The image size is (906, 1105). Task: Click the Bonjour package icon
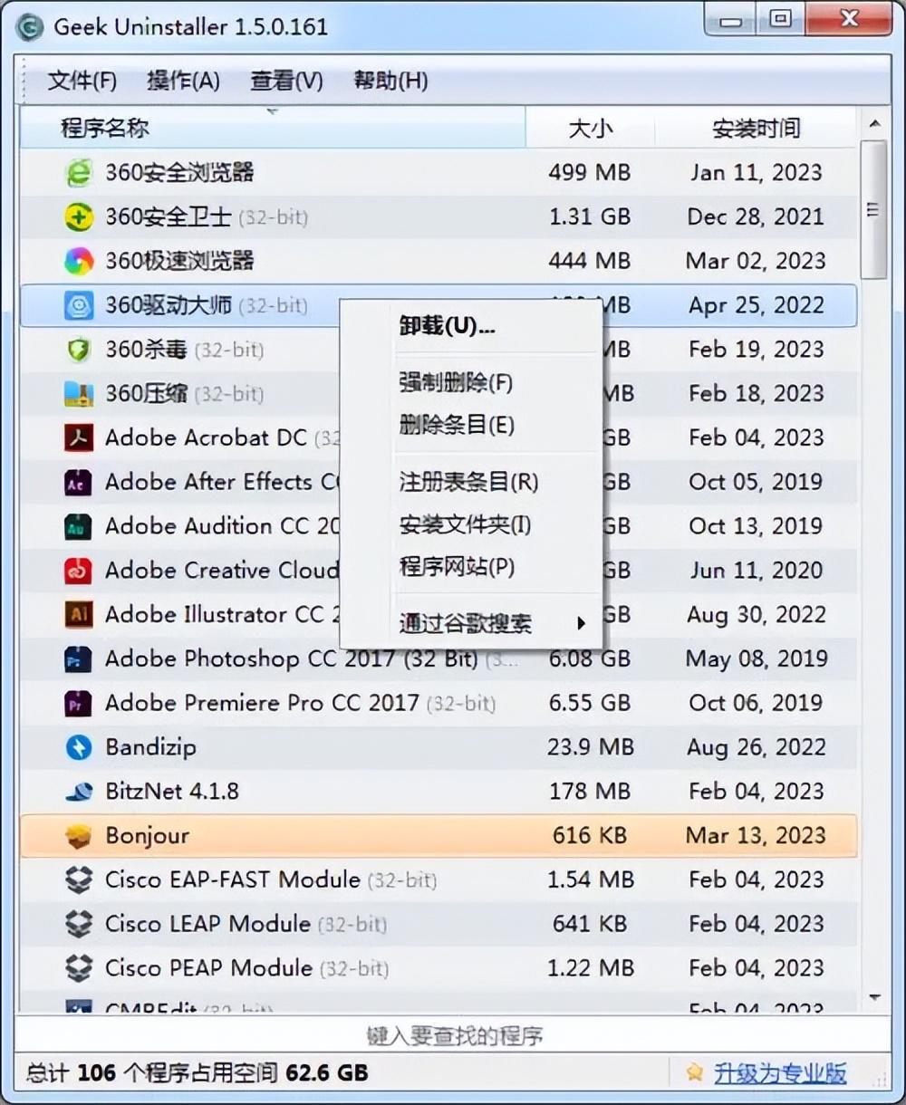pos(79,836)
